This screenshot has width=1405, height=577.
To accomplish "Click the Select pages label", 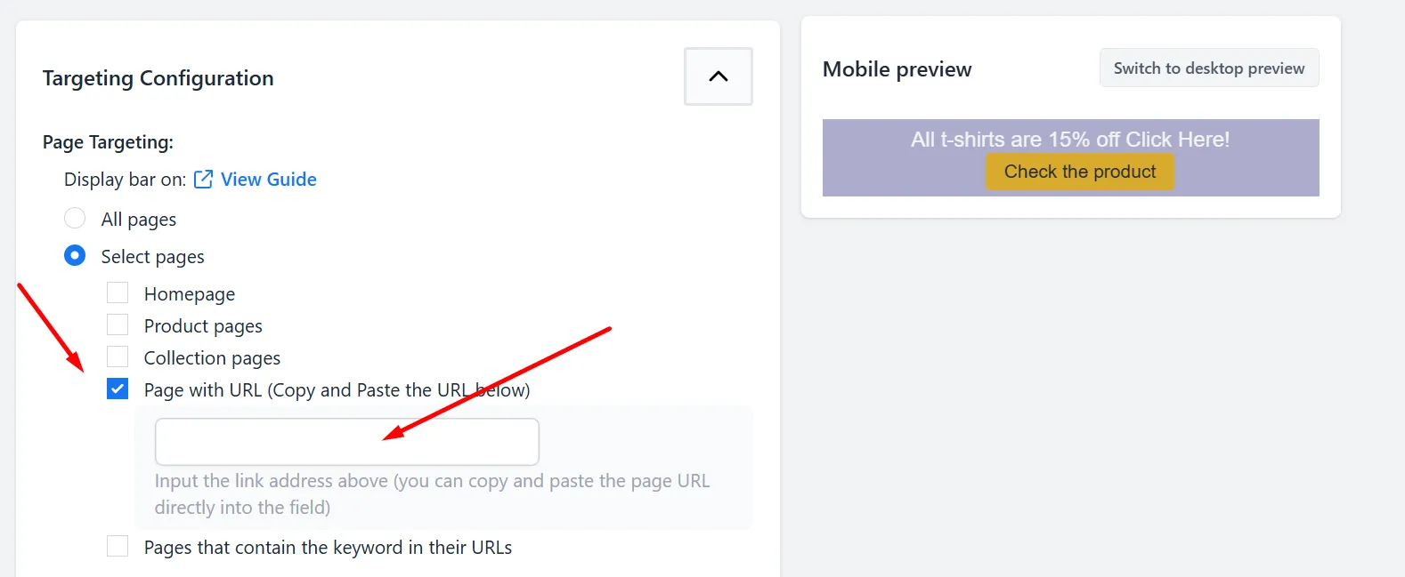I will pos(152,257).
